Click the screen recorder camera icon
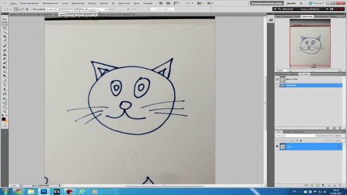 (x=331, y=9)
